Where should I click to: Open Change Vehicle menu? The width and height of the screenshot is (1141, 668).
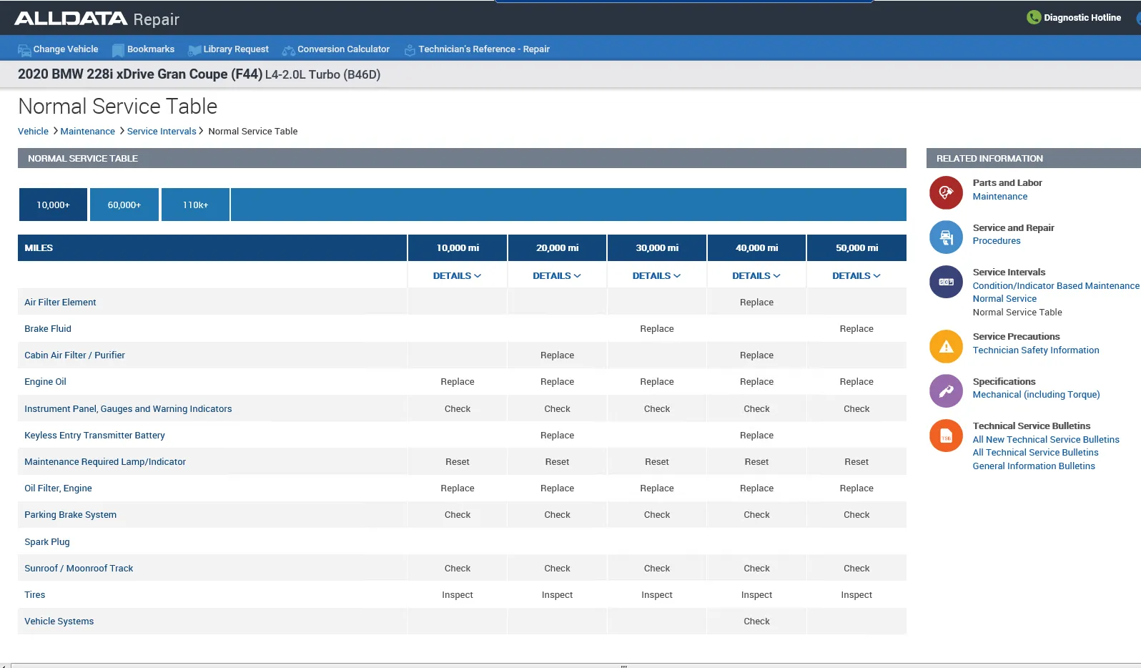[66, 49]
